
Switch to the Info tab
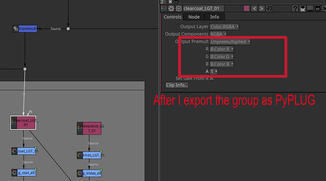pos(214,17)
